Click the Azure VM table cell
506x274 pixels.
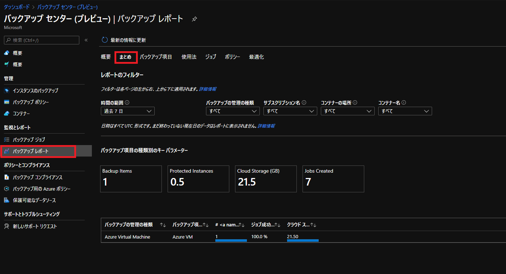[183, 237]
